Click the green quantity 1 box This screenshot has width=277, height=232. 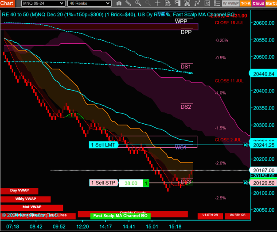(146, 183)
